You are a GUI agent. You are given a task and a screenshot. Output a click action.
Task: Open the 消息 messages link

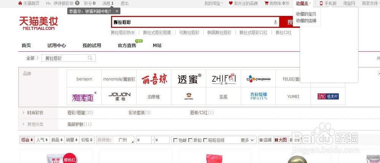click(108, 3)
